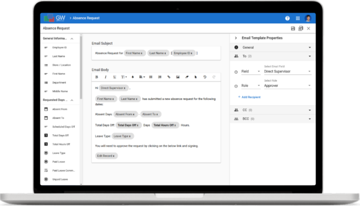Collapse the General Information section

pos(72,39)
